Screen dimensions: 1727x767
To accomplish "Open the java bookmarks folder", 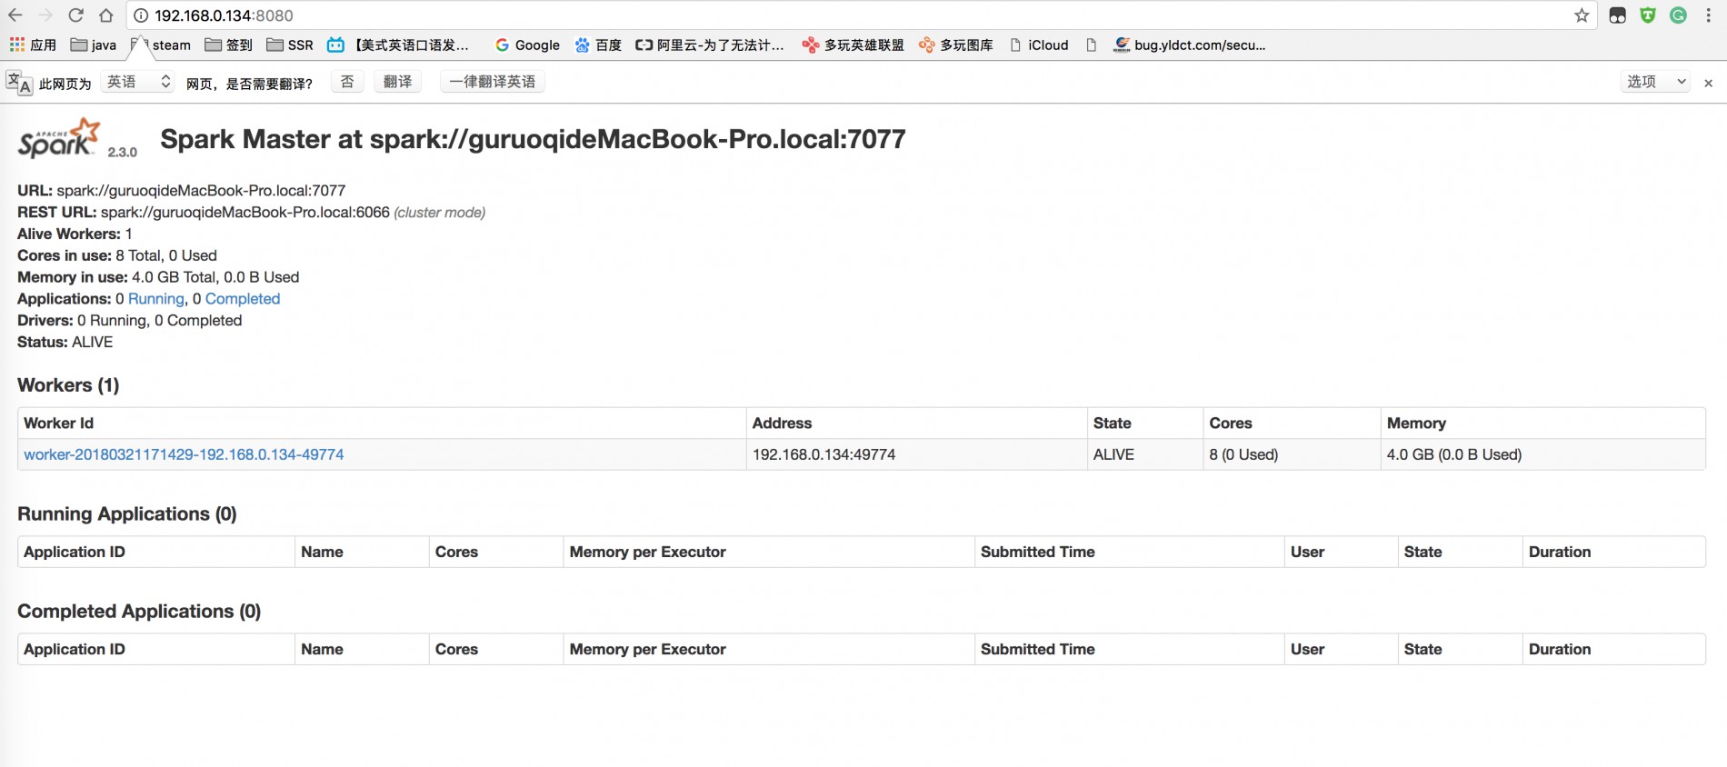I will [94, 45].
